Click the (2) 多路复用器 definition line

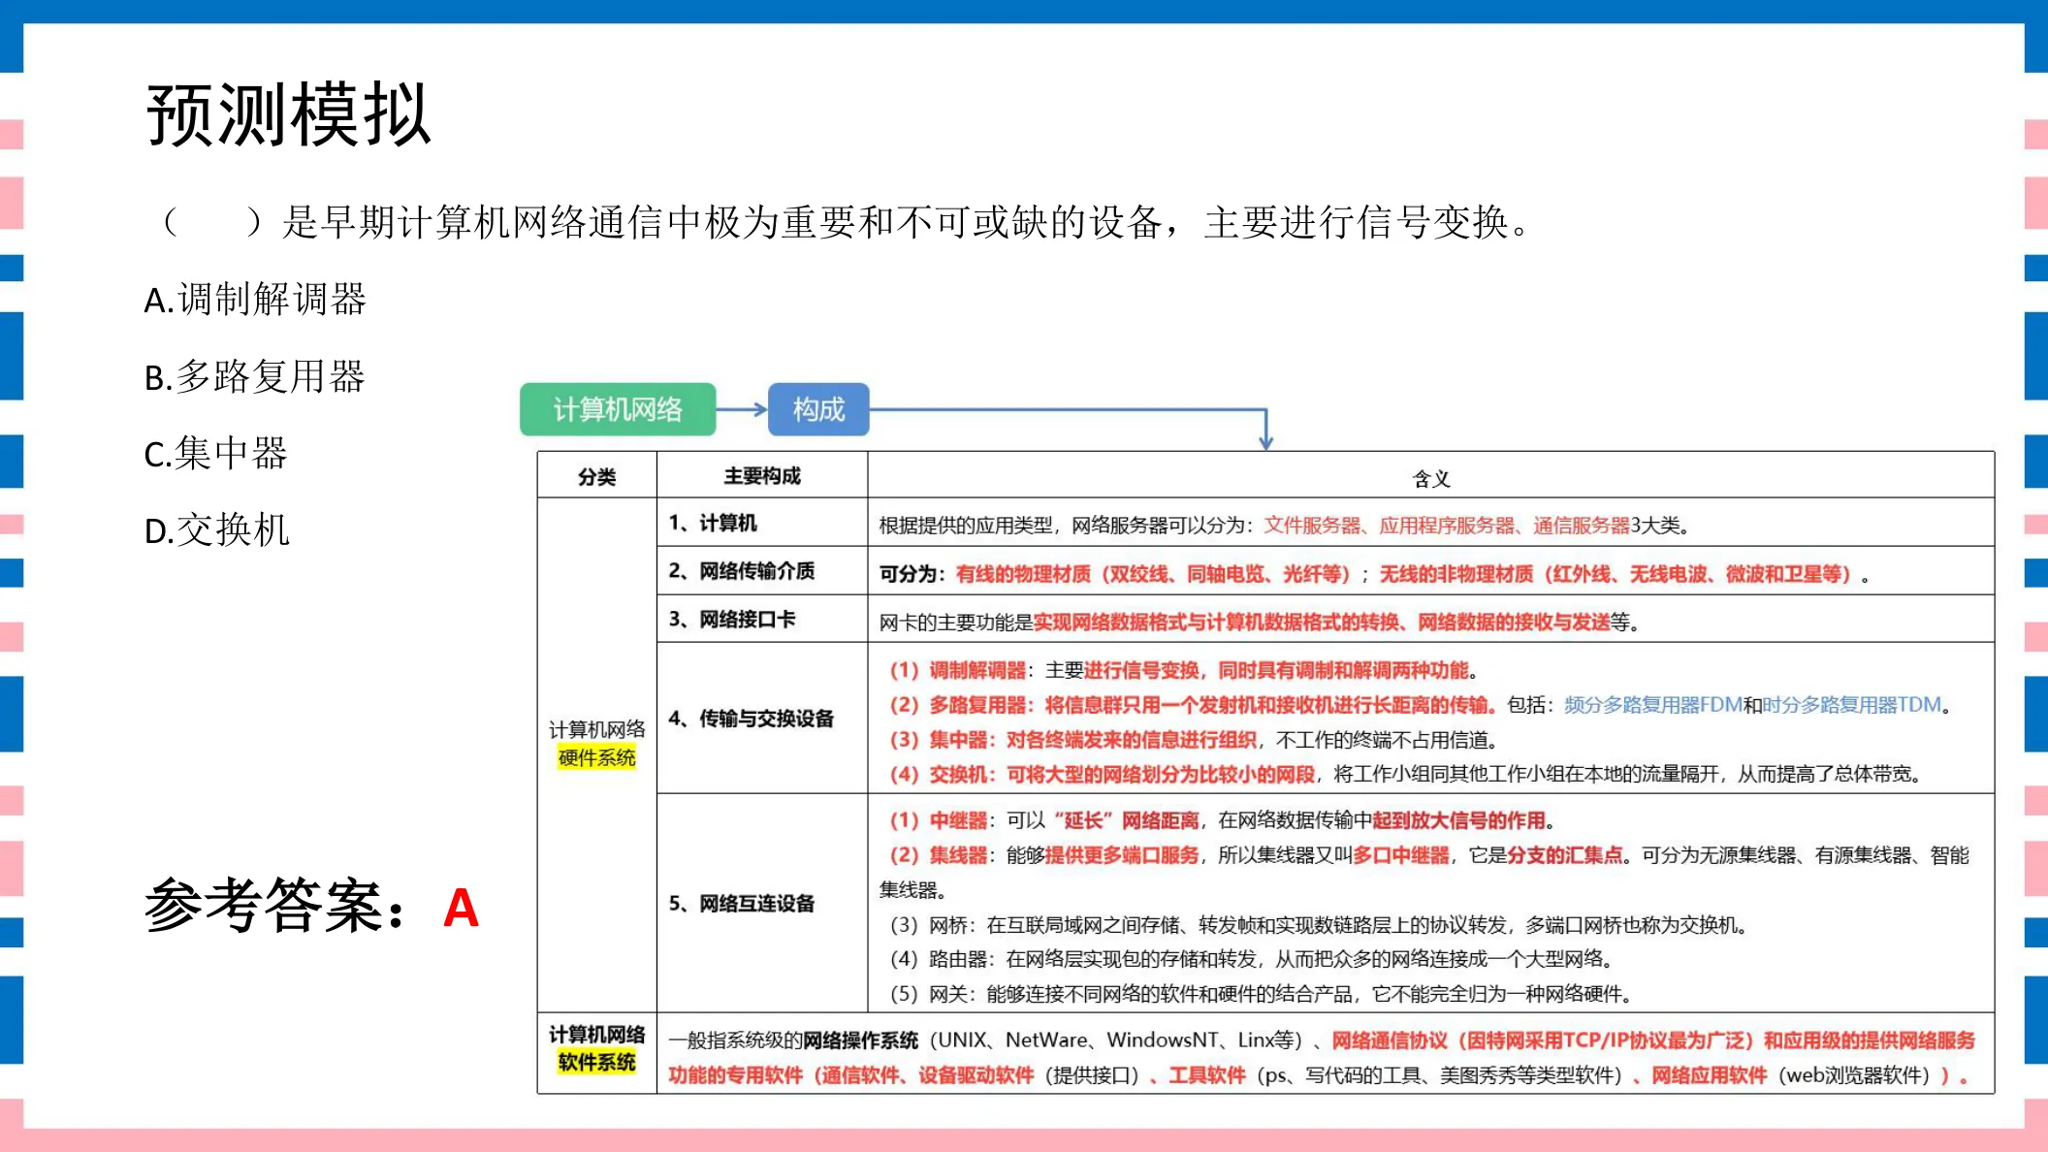tap(1421, 705)
